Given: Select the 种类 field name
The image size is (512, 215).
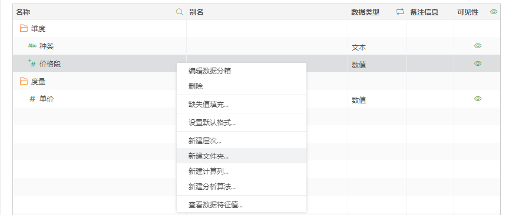Looking at the screenshot, I should tap(47, 46).
